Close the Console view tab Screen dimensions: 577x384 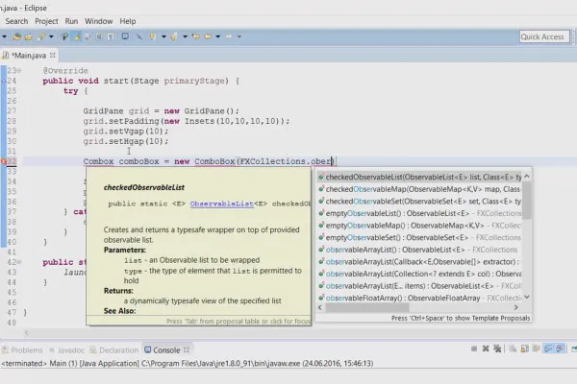(x=187, y=349)
